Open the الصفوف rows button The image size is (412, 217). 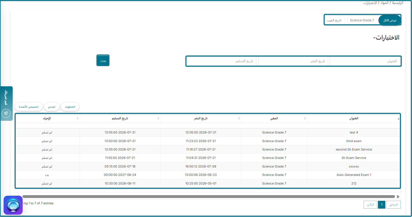pos(70,107)
